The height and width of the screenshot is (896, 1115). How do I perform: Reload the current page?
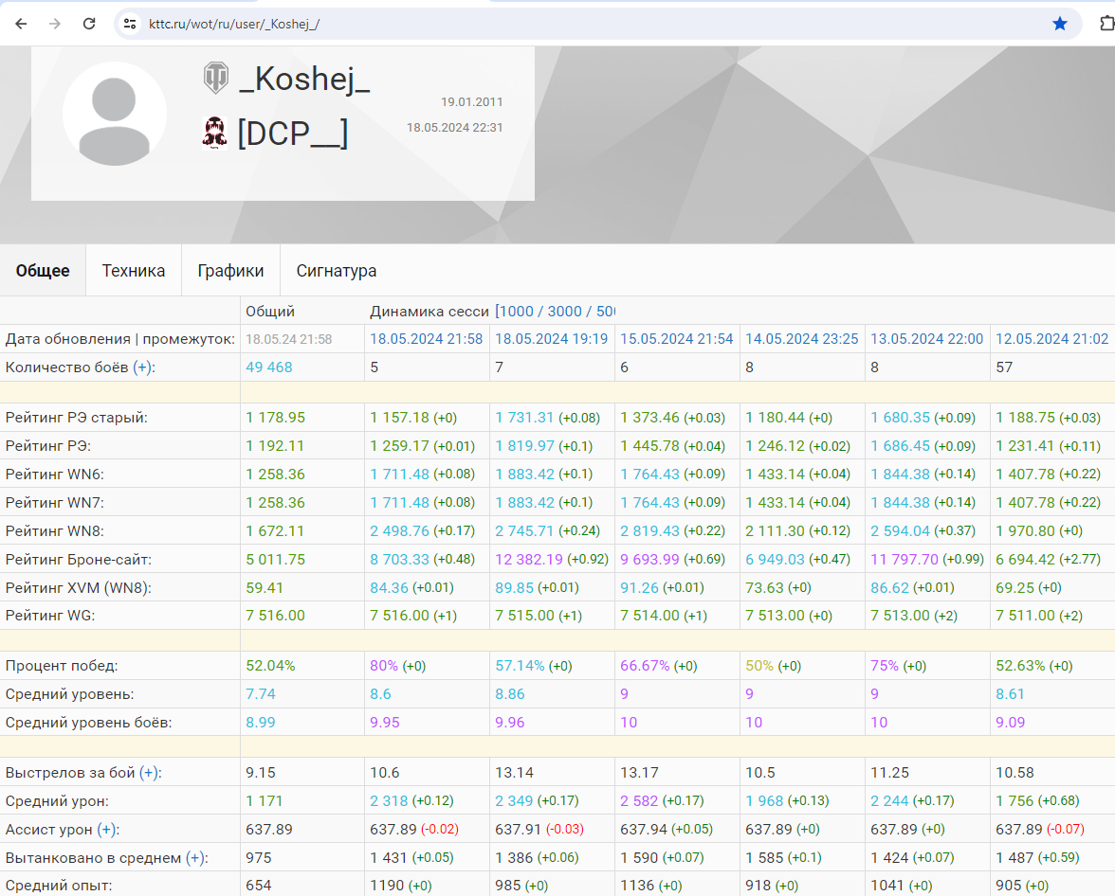pyautogui.click(x=89, y=24)
